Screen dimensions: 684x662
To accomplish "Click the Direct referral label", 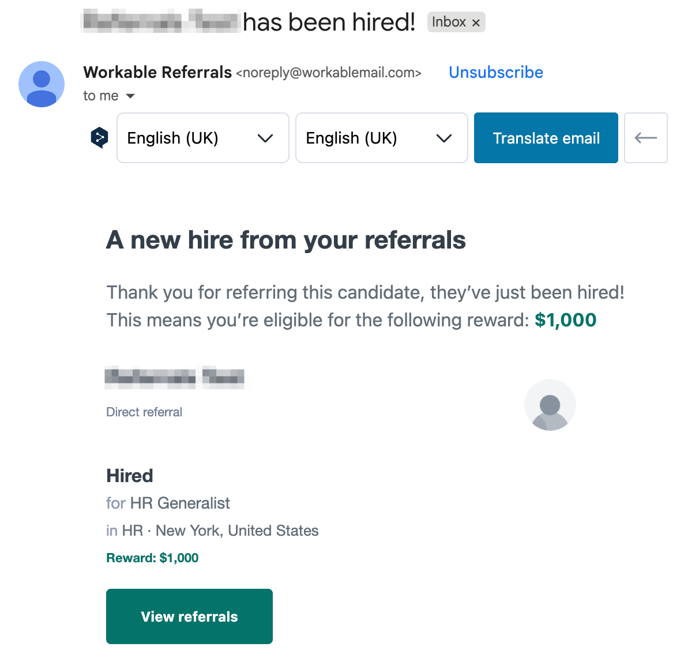I will [144, 412].
